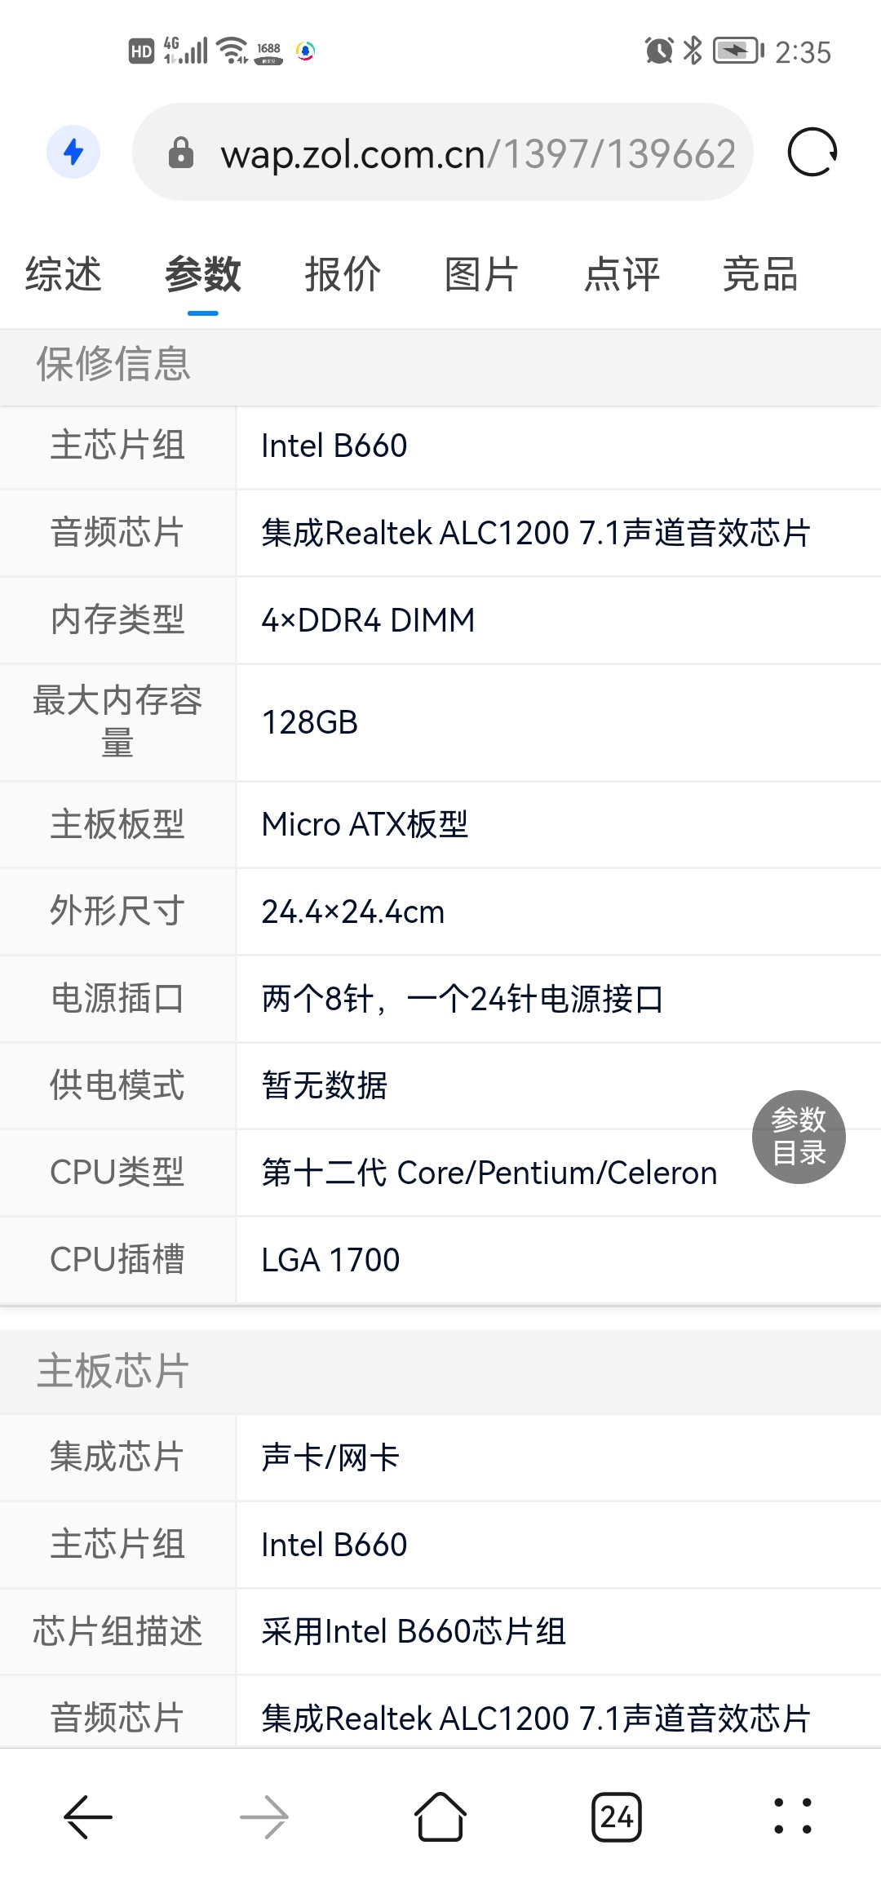Switch to the 图片 tab

click(482, 274)
